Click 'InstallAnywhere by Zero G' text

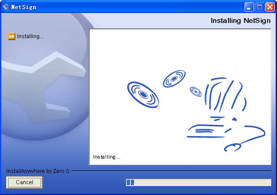[x=38, y=171]
